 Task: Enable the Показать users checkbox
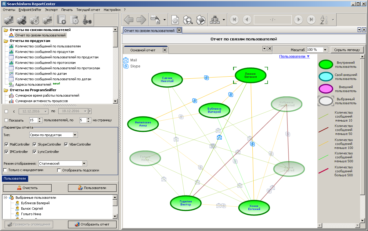tap(6, 120)
